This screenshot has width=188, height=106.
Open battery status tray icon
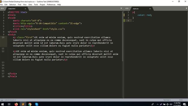[164, 104]
